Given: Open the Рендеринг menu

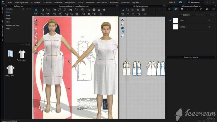Looking at the screenshot, I should 90,2.
